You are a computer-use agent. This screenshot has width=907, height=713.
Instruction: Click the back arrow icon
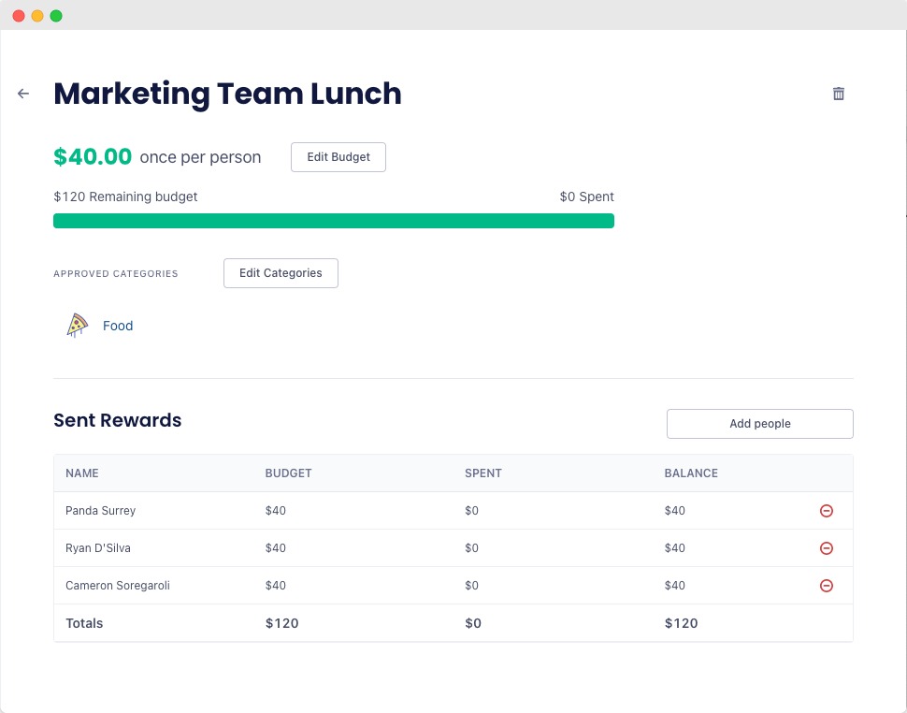coord(23,94)
